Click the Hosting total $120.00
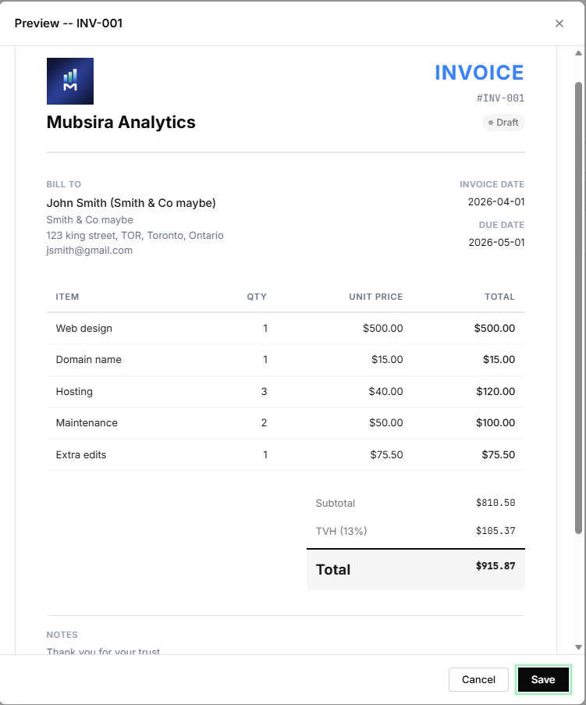Image resolution: width=586 pixels, height=705 pixels. pos(495,392)
